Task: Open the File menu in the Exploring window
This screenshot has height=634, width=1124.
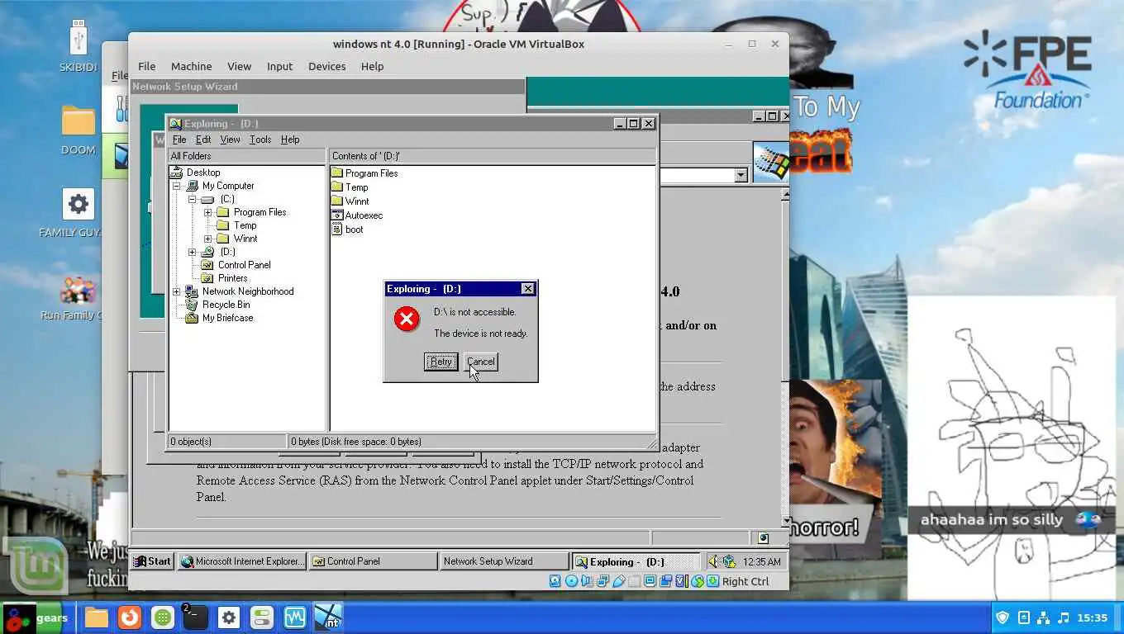Action: point(179,140)
